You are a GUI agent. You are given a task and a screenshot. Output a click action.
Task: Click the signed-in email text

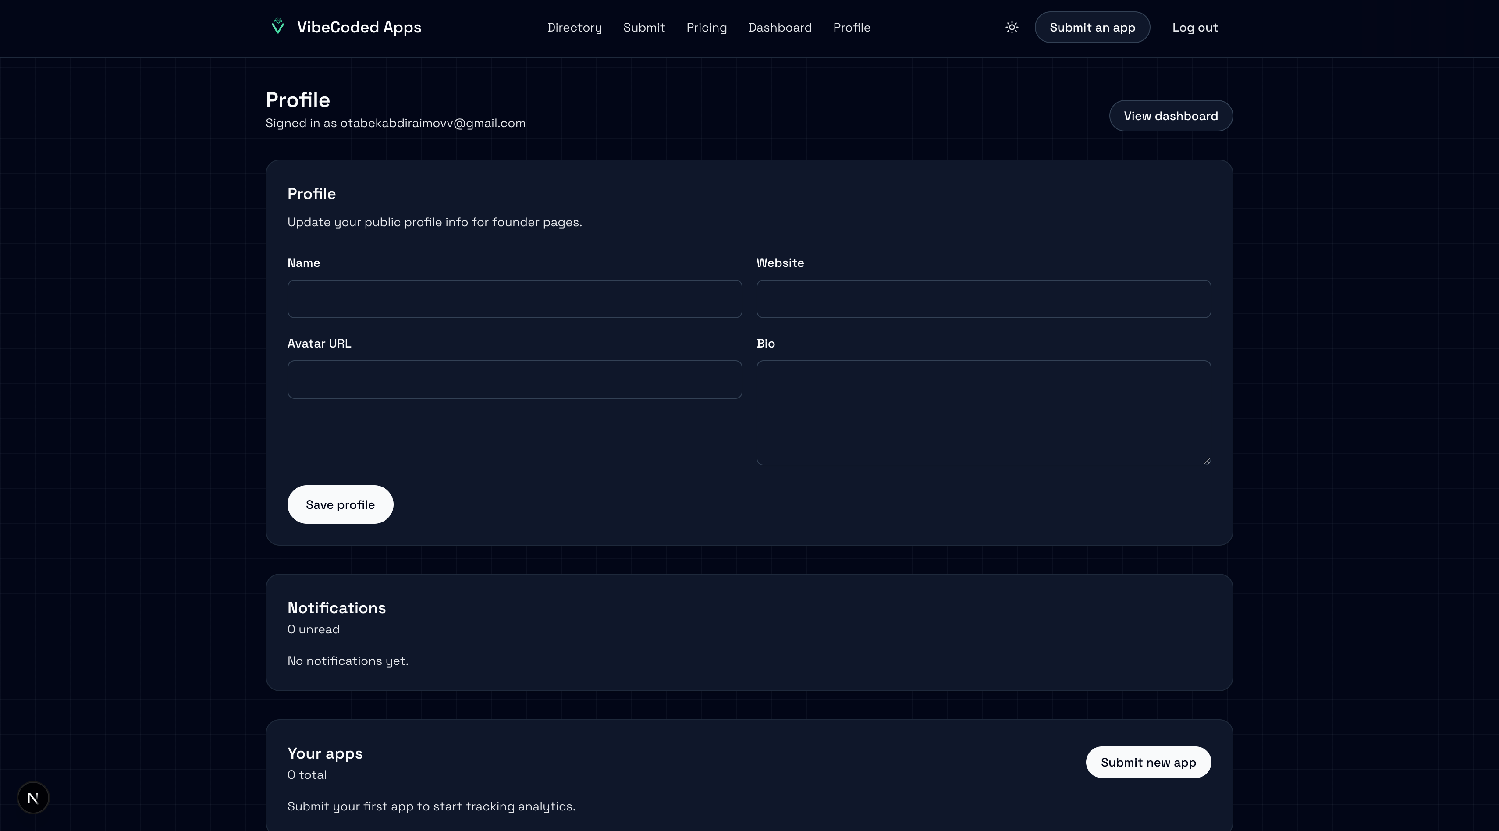pos(395,123)
